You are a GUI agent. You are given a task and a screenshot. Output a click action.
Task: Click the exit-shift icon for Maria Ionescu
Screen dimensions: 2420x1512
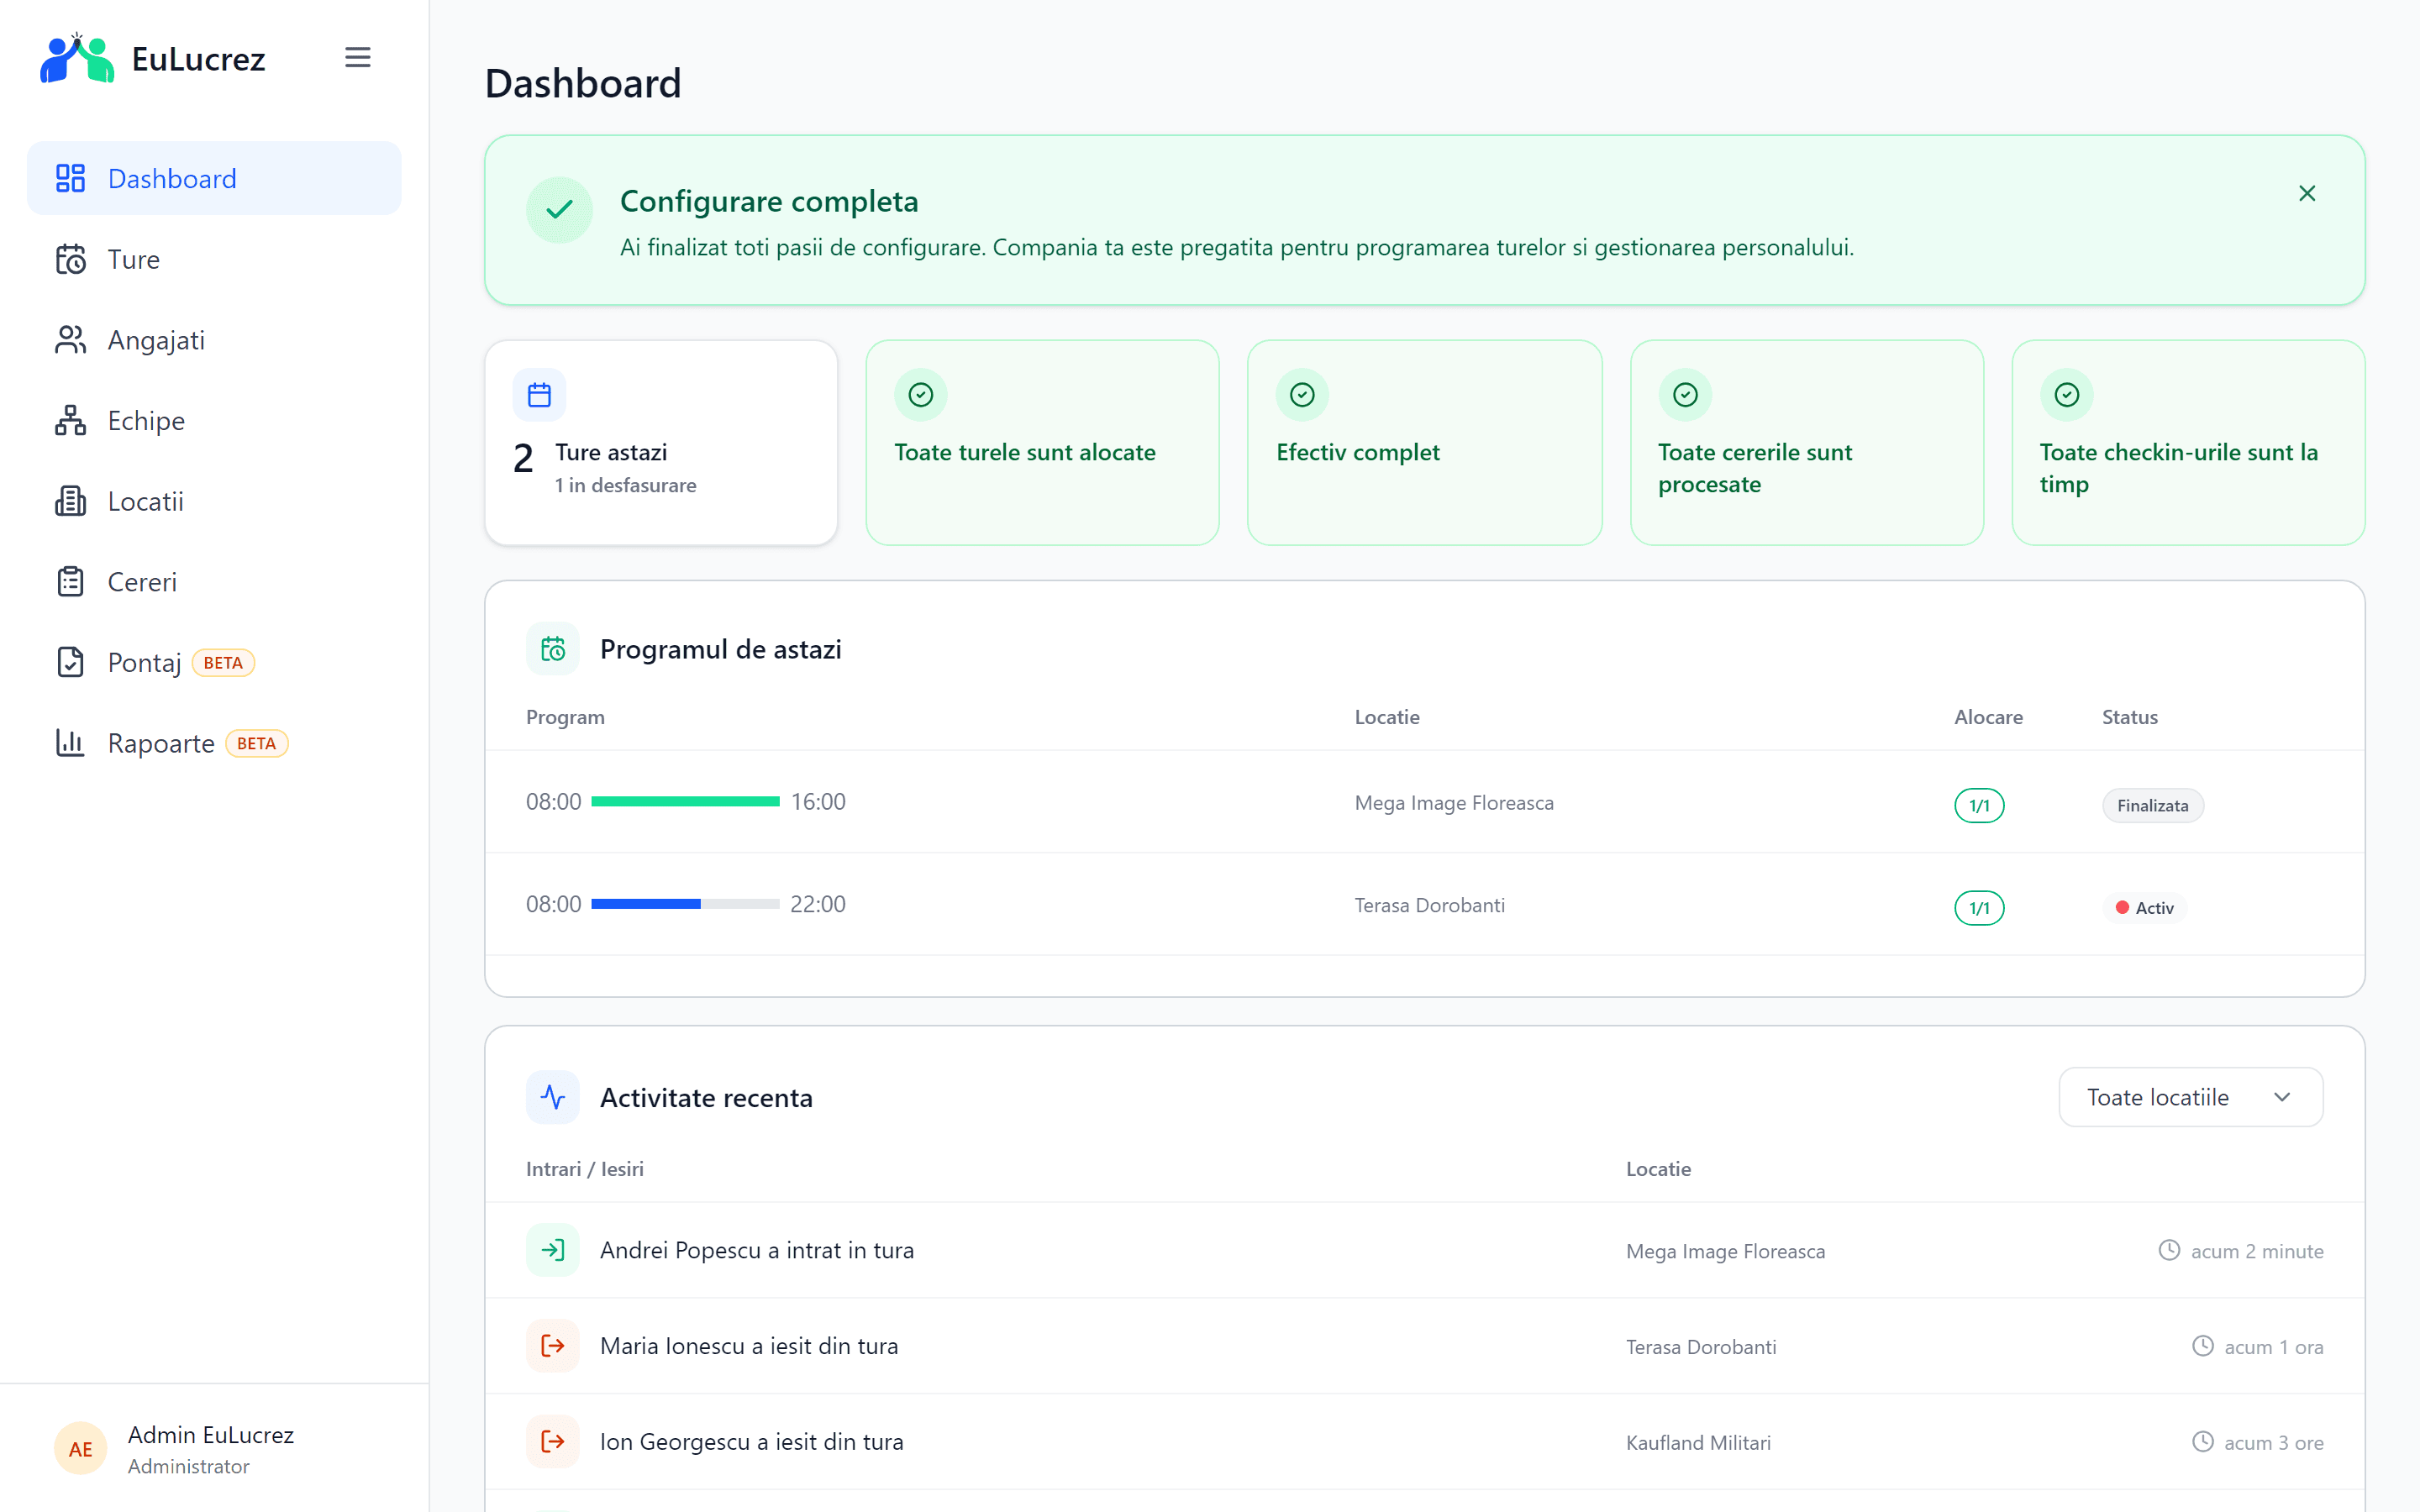pos(553,1346)
